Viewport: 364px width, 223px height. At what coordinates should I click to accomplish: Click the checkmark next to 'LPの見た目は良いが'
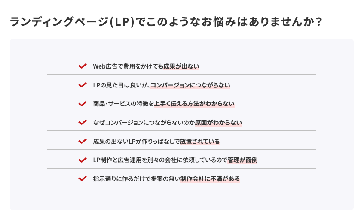83,85
